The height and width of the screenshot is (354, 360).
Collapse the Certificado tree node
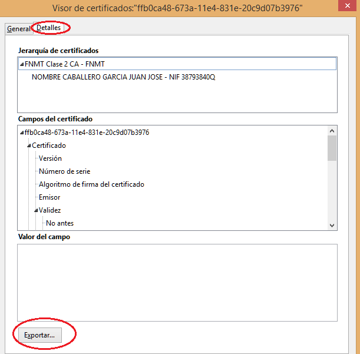coord(29,145)
